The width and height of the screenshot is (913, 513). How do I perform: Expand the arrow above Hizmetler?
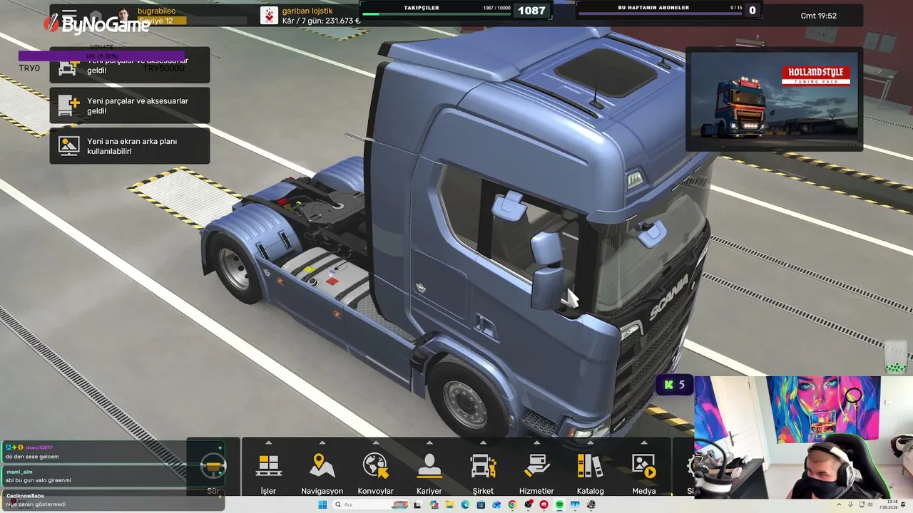point(536,442)
